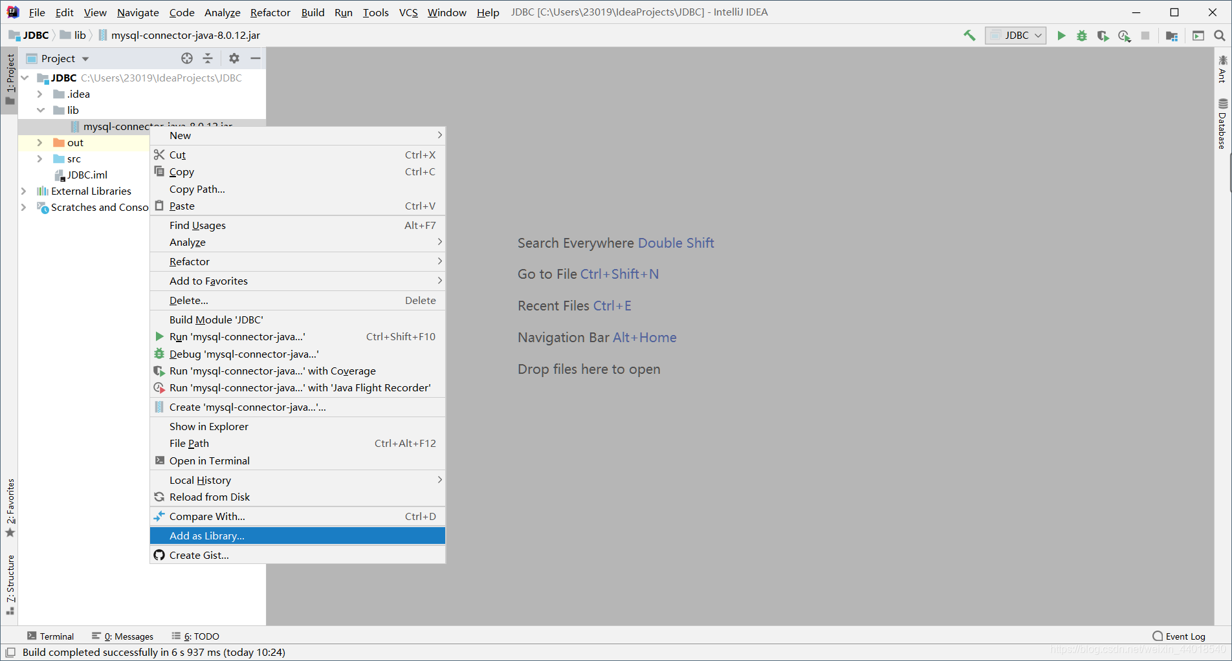1232x661 pixels.
Task: Toggle the 1: Project side tab
Action: coord(10,79)
